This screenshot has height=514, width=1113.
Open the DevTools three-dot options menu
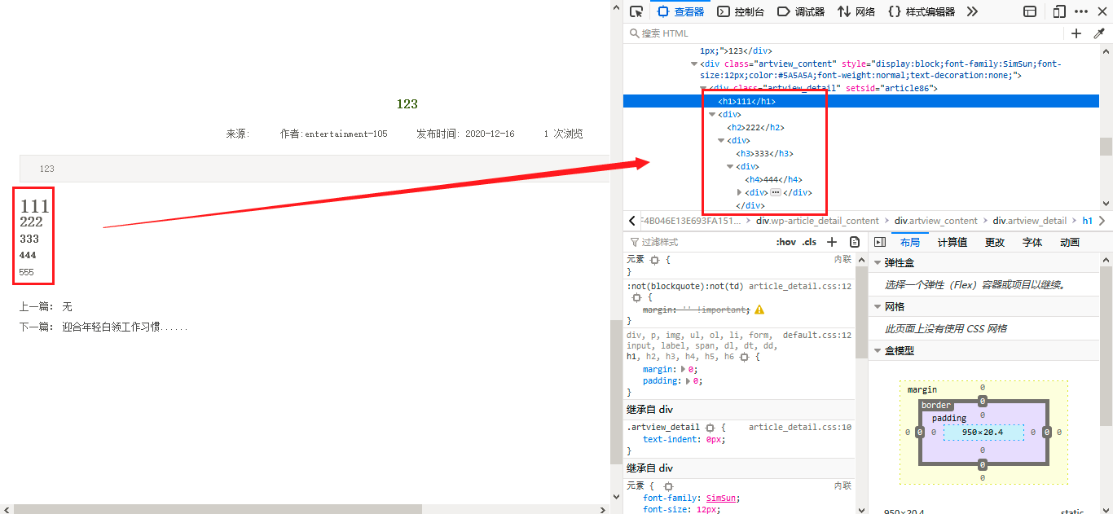click(x=1081, y=11)
